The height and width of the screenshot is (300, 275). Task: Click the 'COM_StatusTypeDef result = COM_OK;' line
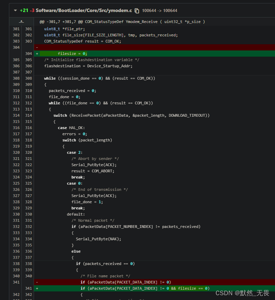coord(83,41)
